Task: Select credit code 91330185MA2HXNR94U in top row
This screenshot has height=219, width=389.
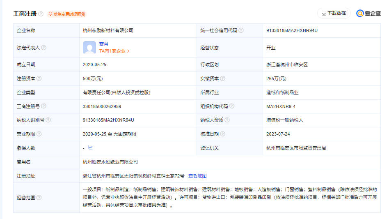Action: tap(292, 30)
